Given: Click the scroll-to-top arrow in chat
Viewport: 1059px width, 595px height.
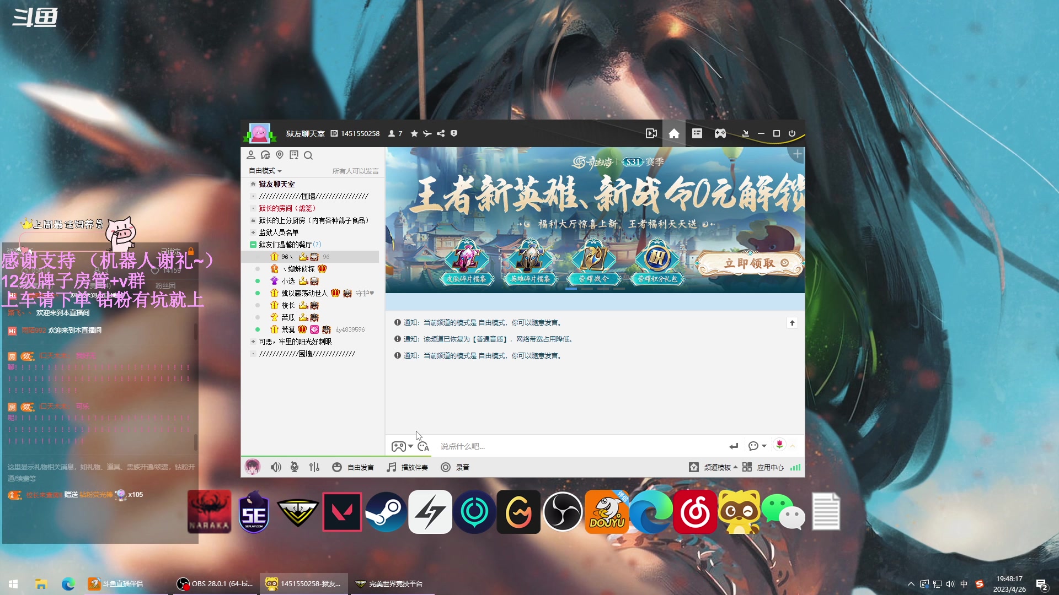Looking at the screenshot, I should point(792,323).
